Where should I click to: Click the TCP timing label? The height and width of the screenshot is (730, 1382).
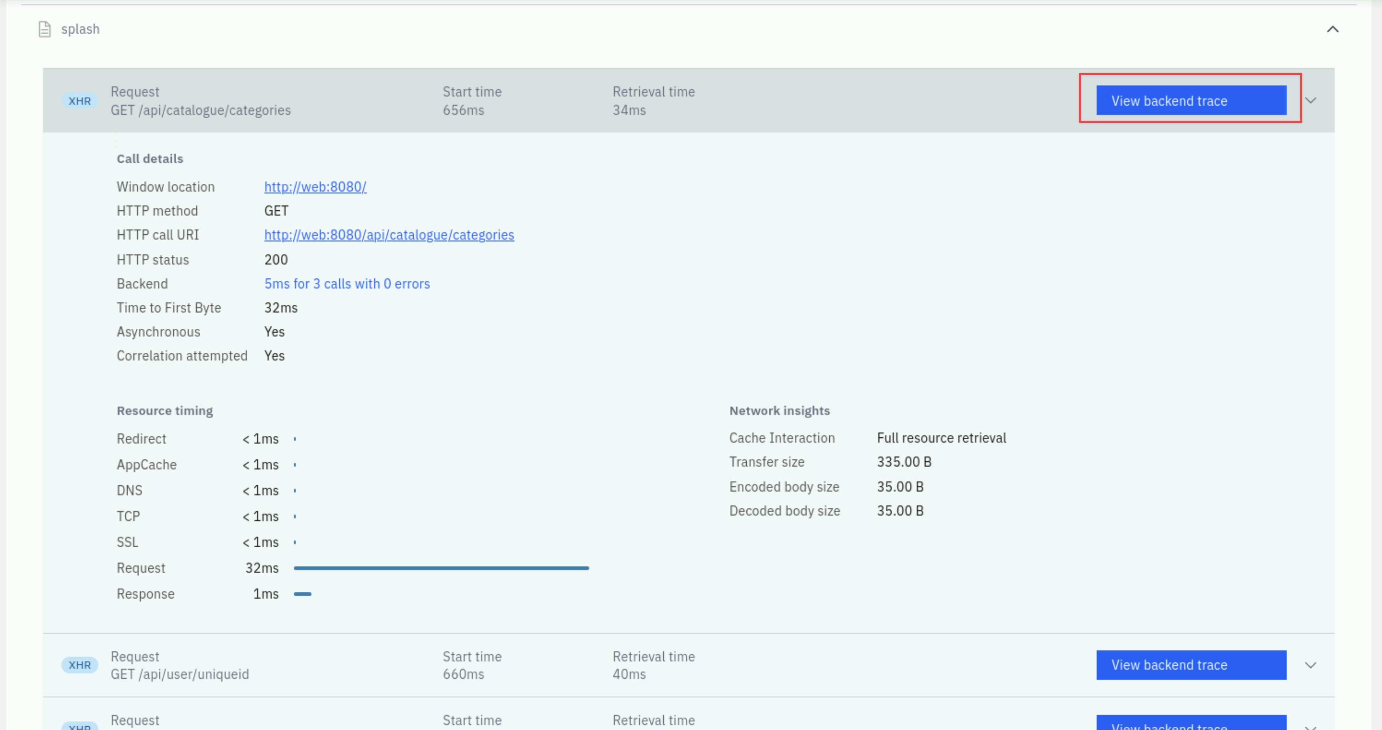pos(128,516)
